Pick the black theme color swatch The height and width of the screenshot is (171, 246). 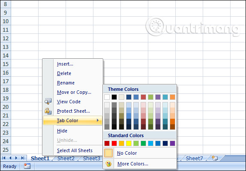click(114, 97)
